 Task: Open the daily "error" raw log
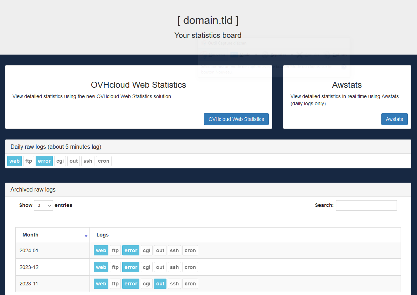[44, 161]
